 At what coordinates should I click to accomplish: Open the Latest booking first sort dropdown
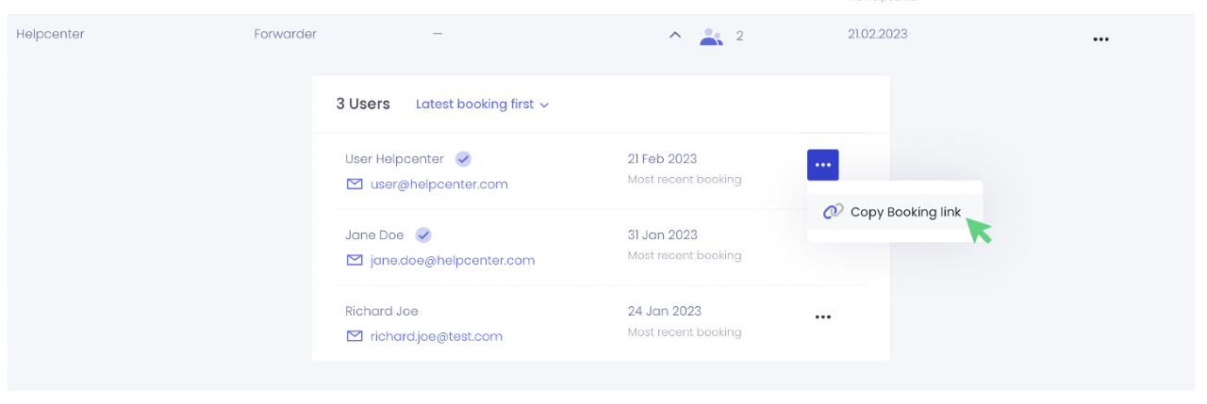[x=482, y=105]
